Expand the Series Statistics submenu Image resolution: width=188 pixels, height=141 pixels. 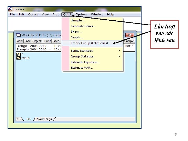pyautogui.click(x=92, y=51)
